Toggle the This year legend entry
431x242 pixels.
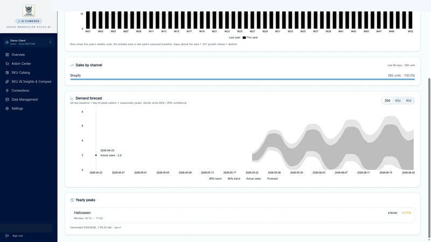250,38
